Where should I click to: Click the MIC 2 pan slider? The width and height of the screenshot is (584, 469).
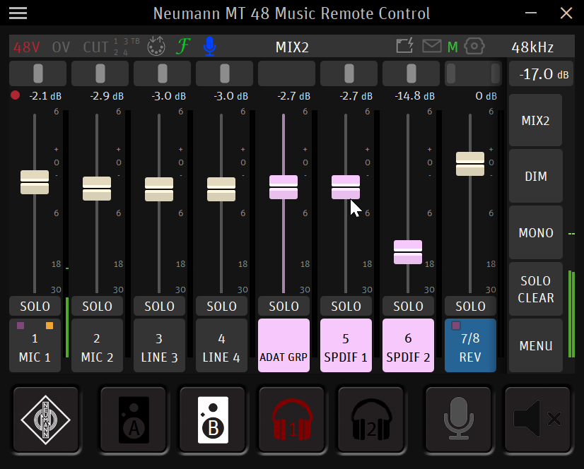pos(100,73)
